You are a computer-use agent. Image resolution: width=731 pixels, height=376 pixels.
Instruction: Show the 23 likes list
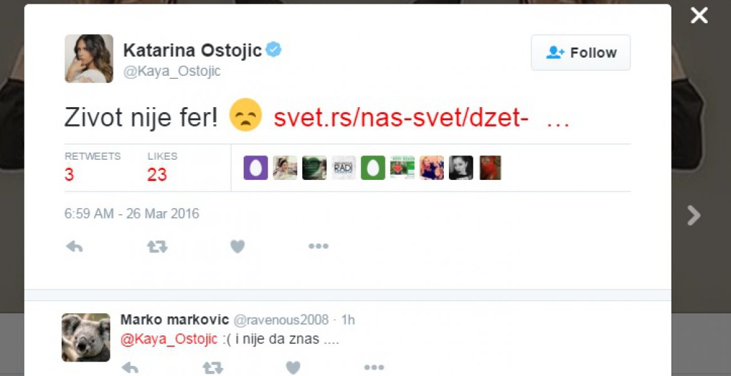[x=157, y=175]
